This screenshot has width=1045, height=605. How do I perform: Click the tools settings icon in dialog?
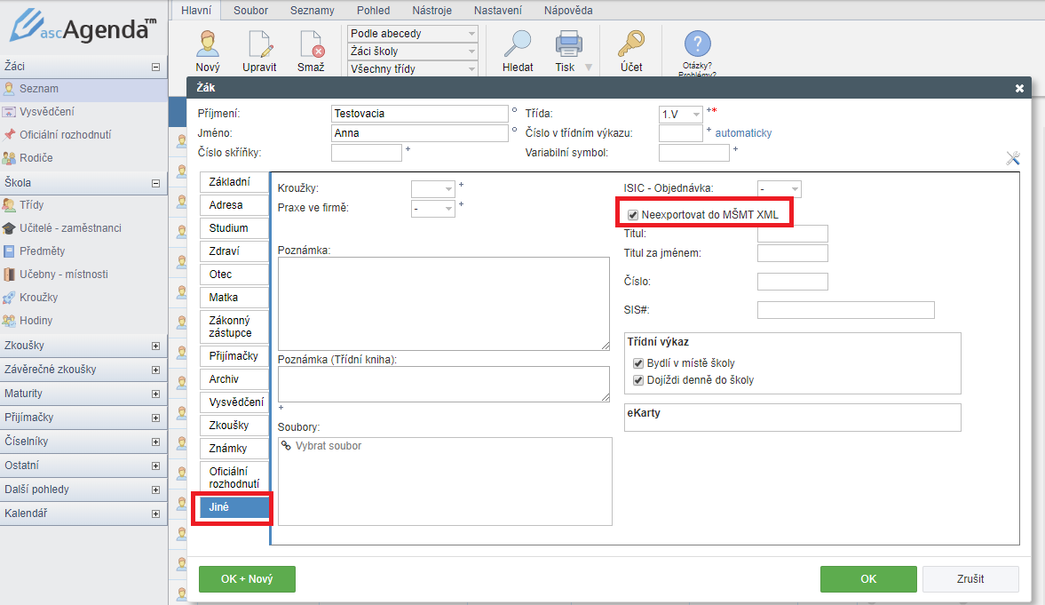pyautogui.click(x=1013, y=158)
